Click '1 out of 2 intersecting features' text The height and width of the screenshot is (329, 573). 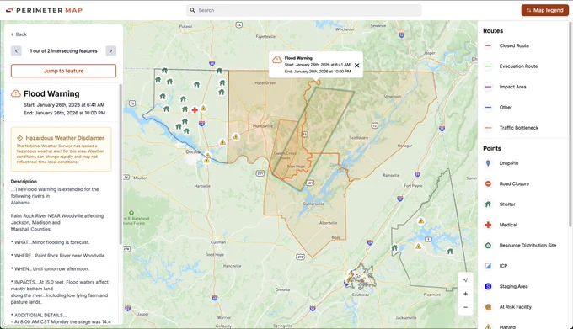63,51
